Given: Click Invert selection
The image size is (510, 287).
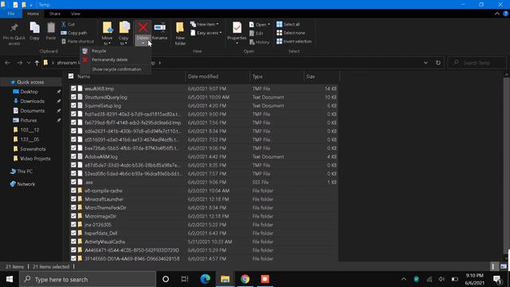Looking at the screenshot, I should pyautogui.click(x=294, y=41).
